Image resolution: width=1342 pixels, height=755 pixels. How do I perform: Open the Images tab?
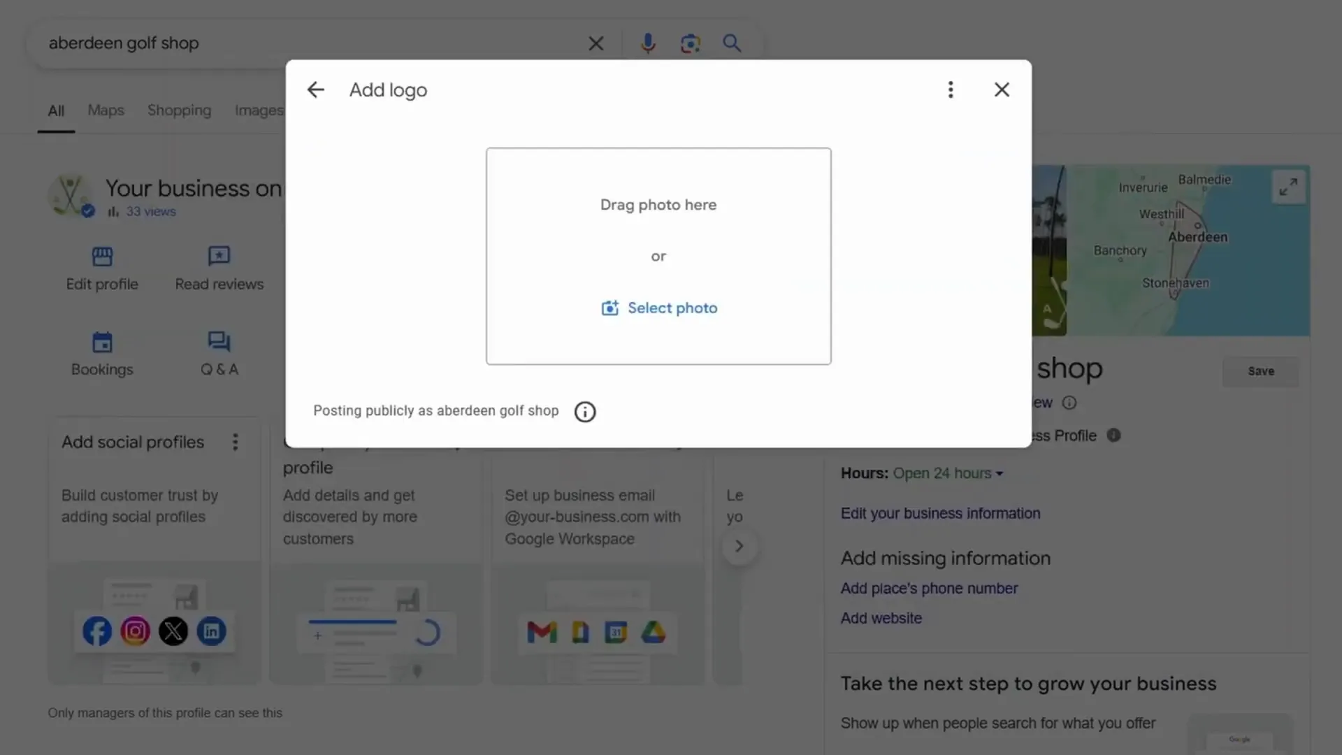click(x=259, y=110)
